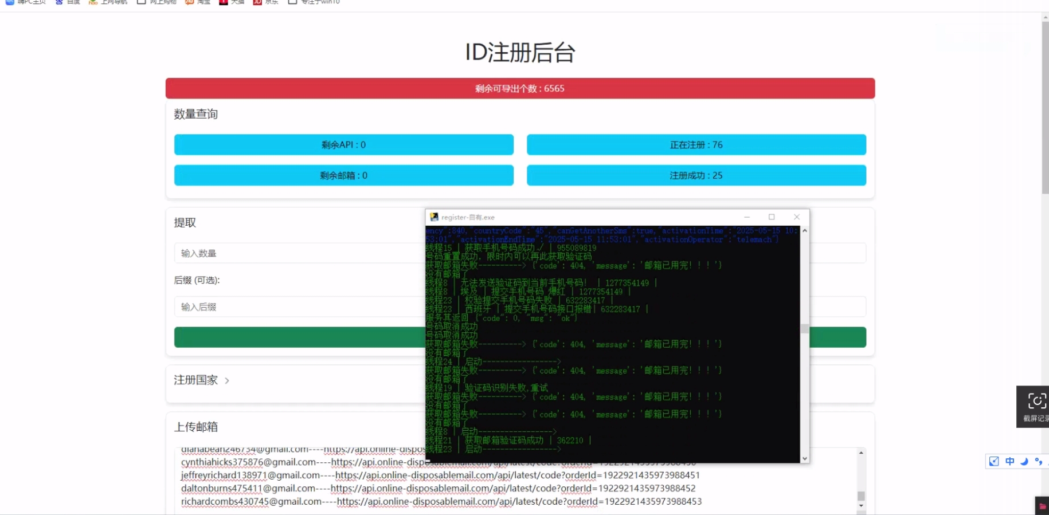The height and width of the screenshot is (515, 1049).
Task: Click console scrollbar up arrow
Action: [805, 230]
